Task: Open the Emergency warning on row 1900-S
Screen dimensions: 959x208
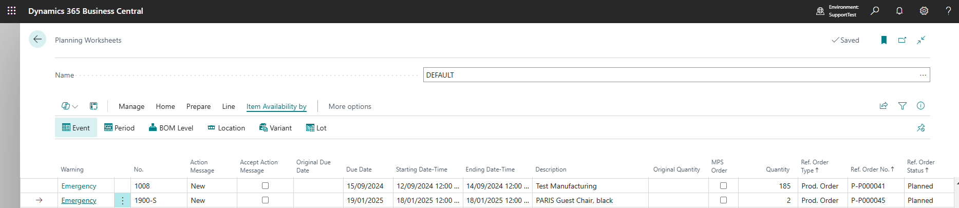Action: tap(79, 200)
